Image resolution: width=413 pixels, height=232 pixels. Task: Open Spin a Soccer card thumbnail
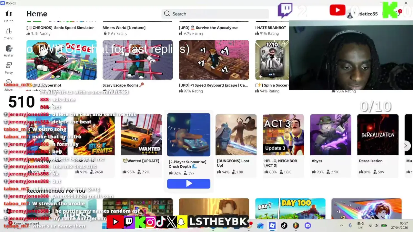click(272, 60)
